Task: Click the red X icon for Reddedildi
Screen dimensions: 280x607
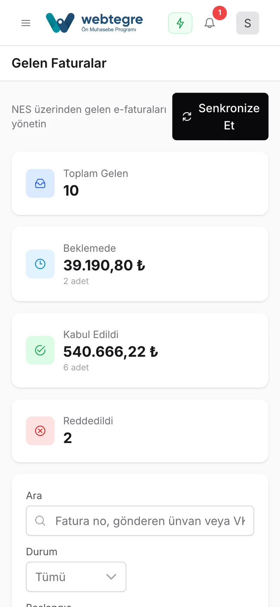Action: (x=40, y=431)
